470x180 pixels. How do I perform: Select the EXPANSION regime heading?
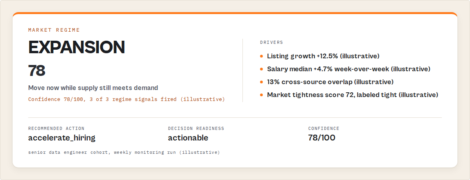coord(76,47)
